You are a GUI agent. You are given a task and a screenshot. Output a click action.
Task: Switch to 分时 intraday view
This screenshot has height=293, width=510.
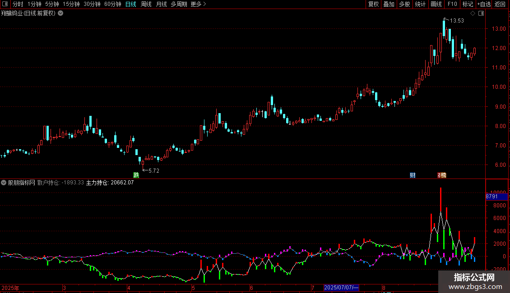coord(18,4)
